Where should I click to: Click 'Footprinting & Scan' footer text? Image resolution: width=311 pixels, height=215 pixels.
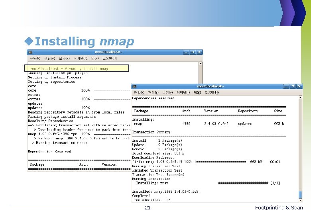coord(279,208)
